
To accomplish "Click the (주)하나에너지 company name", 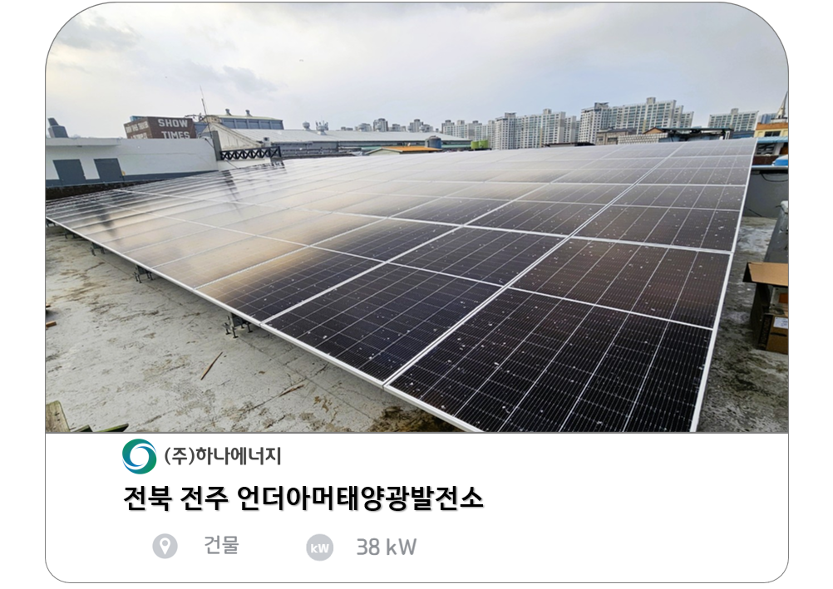I will coord(223,456).
